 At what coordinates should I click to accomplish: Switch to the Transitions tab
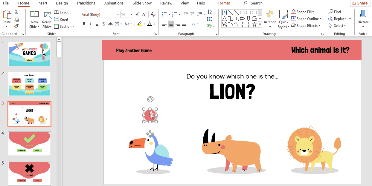pyautogui.click(x=86, y=3)
